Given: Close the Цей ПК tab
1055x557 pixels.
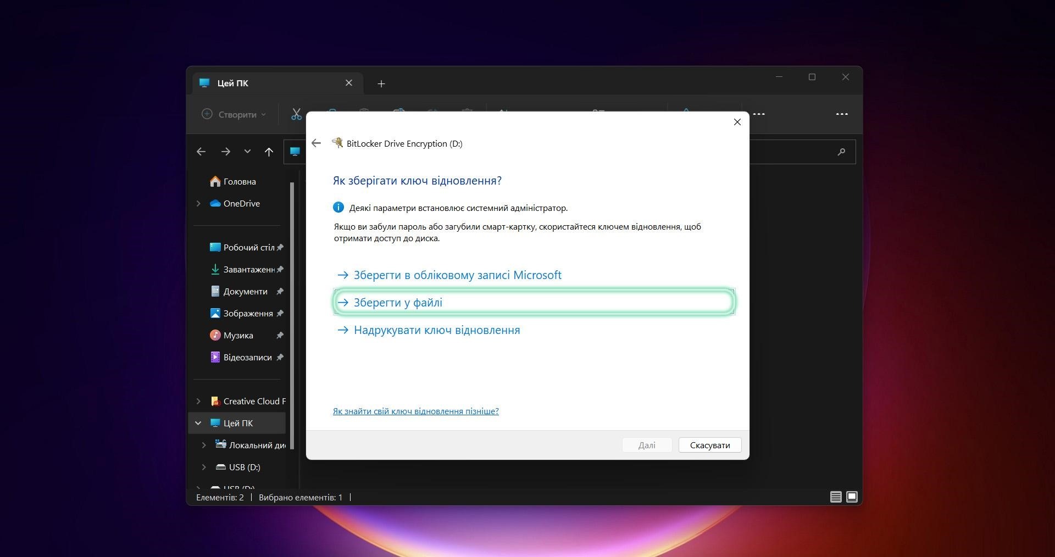Looking at the screenshot, I should pyautogui.click(x=349, y=83).
